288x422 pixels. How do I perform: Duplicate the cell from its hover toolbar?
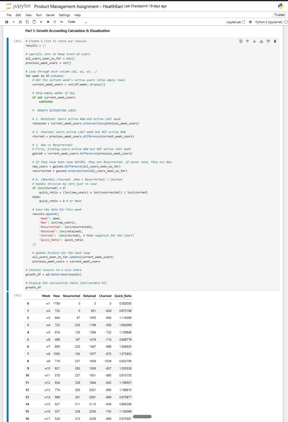point(241,41)
